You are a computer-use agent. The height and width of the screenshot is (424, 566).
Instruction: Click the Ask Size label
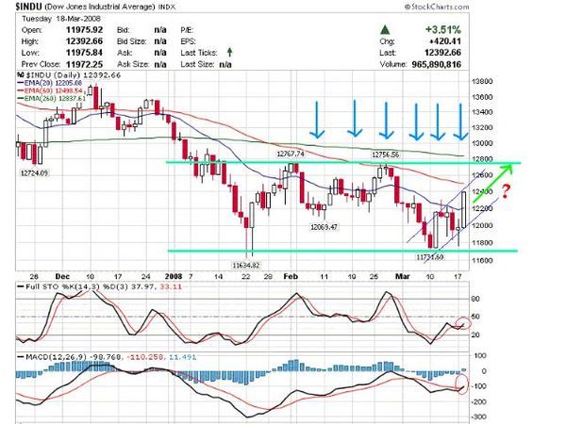[x=132, y=64]
